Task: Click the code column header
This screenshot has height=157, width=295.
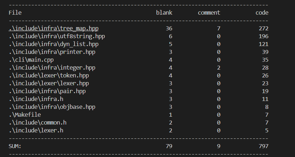Action: (262, 13)
